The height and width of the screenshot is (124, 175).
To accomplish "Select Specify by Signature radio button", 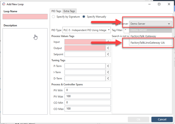I will (53, 17).
